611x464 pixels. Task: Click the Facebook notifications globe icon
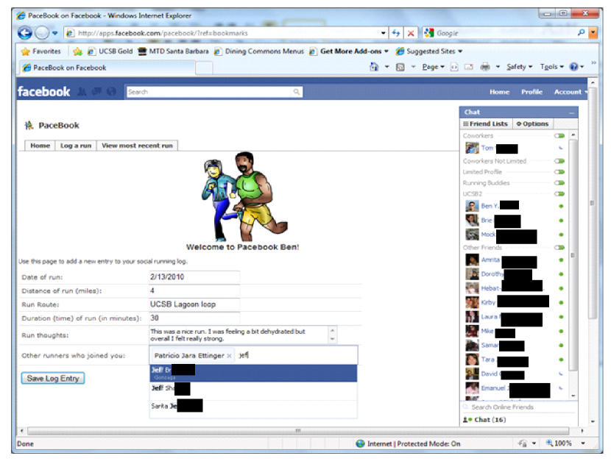111,91
